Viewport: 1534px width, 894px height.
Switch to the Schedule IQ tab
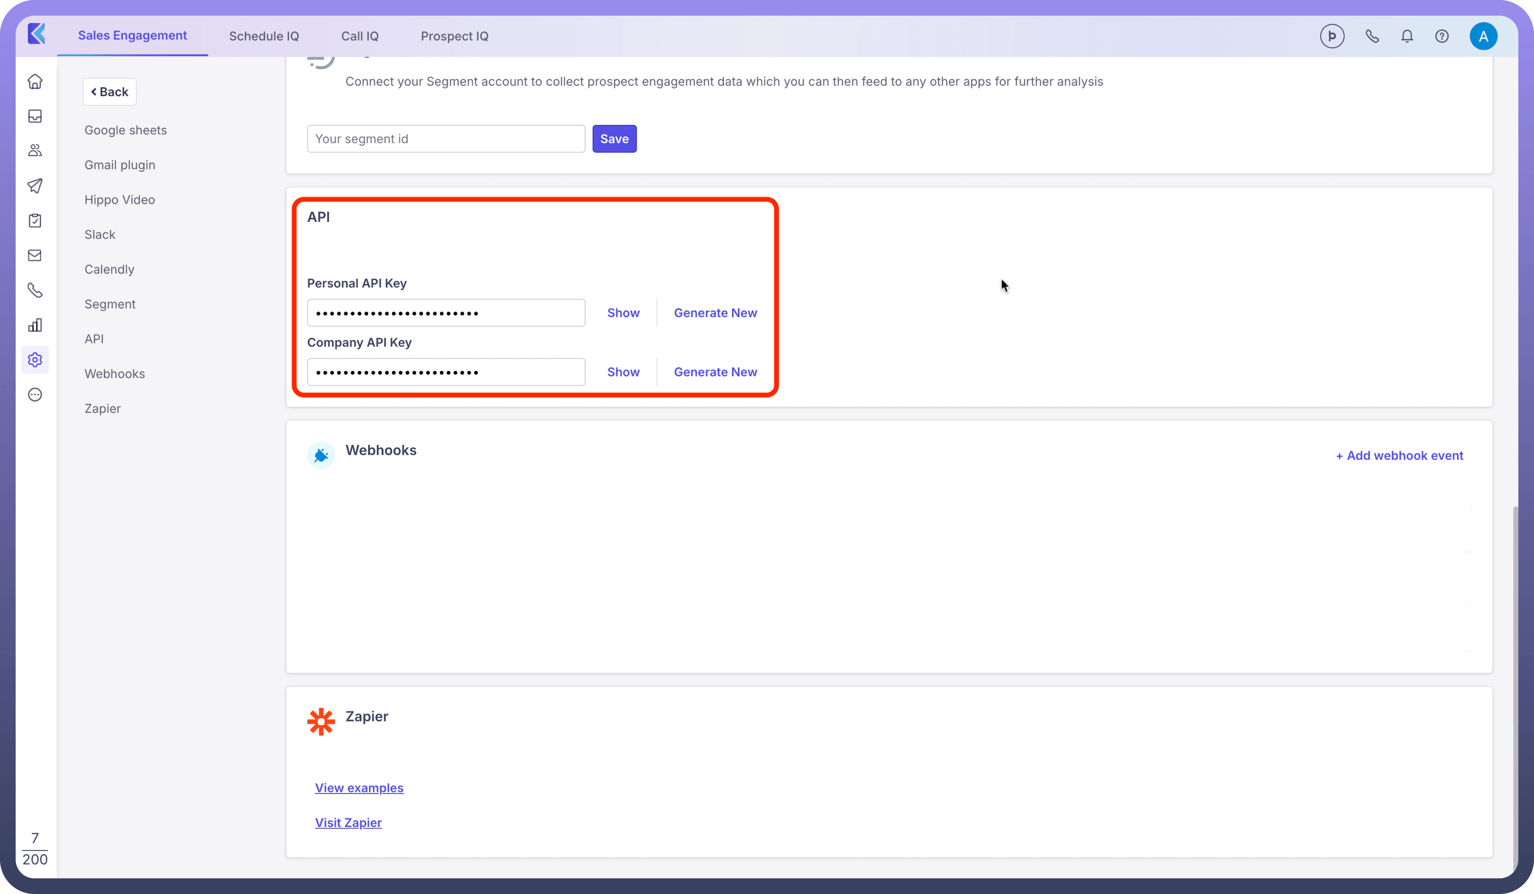click(264, 36)
